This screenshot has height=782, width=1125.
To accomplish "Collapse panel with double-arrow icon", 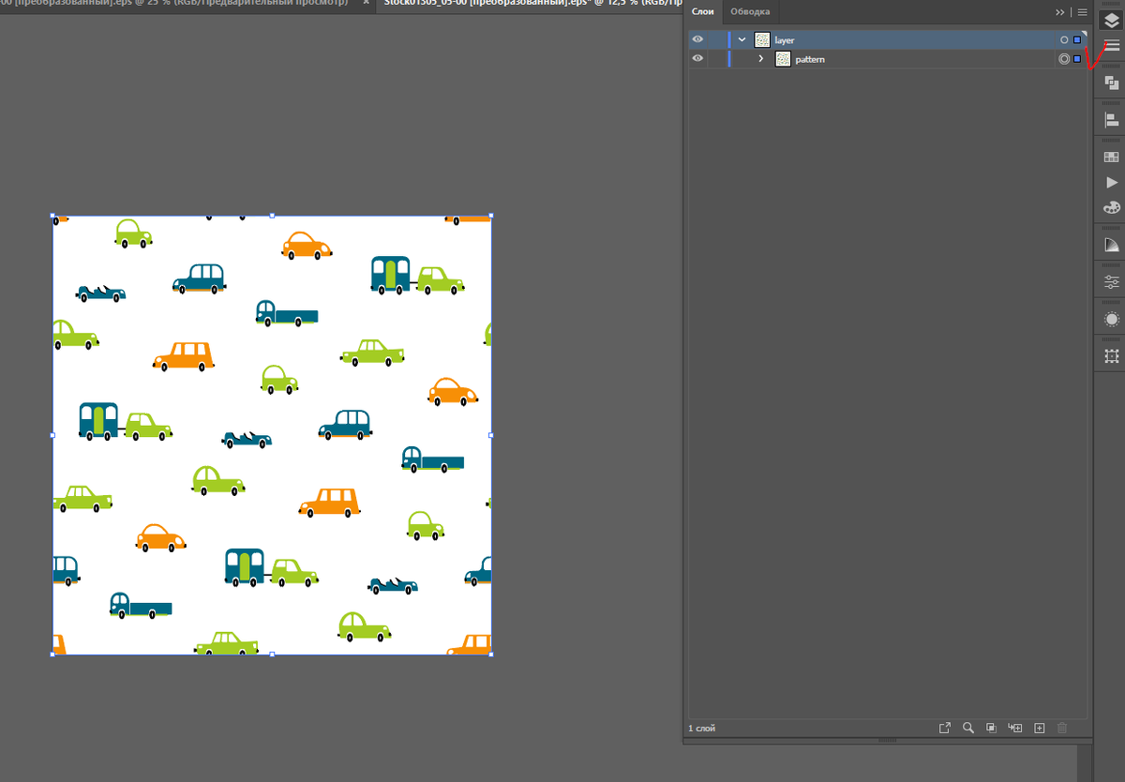I will [x=1060, y=12].
